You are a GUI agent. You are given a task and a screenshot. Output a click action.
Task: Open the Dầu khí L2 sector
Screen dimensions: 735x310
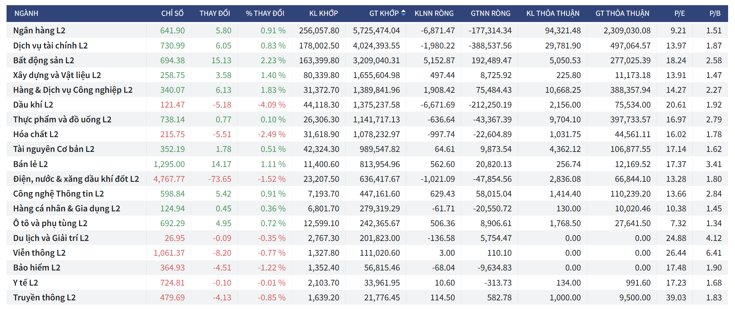[33, 105]
